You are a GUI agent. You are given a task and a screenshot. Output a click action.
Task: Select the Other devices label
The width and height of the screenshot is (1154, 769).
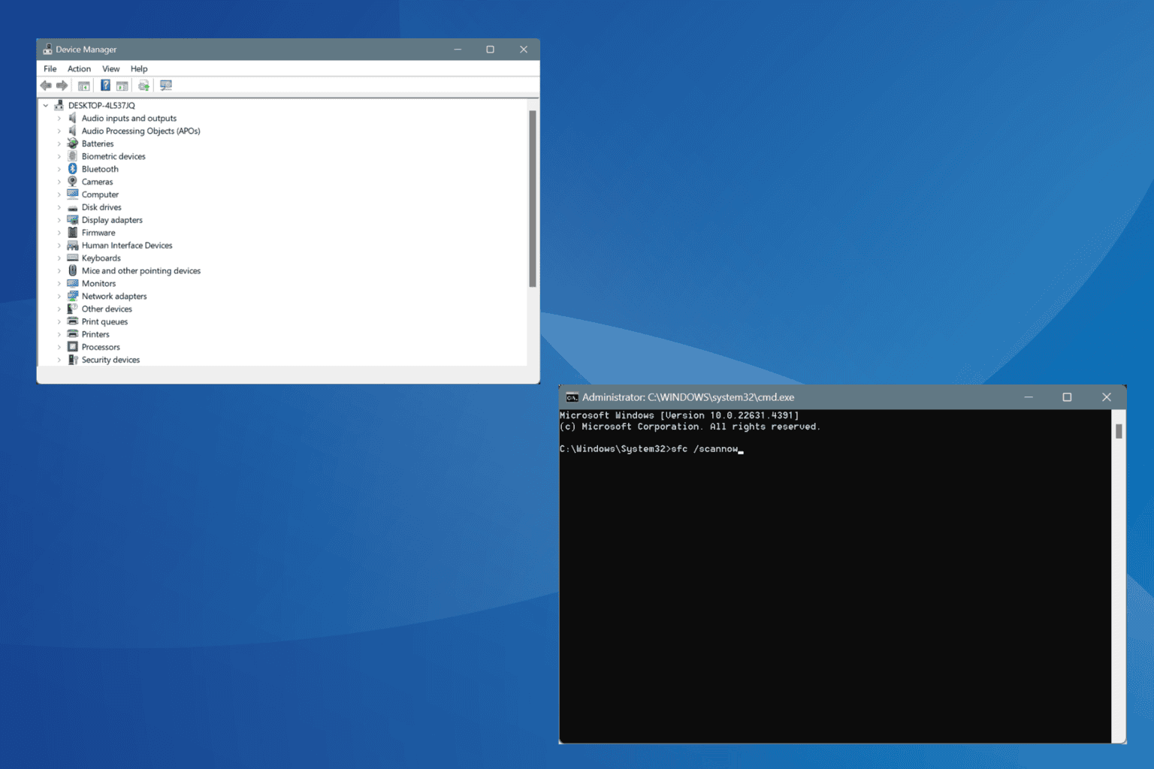coord(107,309)
